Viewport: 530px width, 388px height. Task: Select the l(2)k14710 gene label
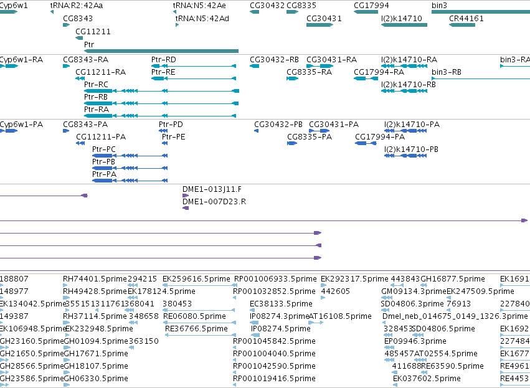(402, 18)
